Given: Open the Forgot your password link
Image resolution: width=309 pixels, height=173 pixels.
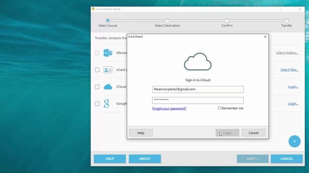Looking at the screenshot, I should pos(169,108).
